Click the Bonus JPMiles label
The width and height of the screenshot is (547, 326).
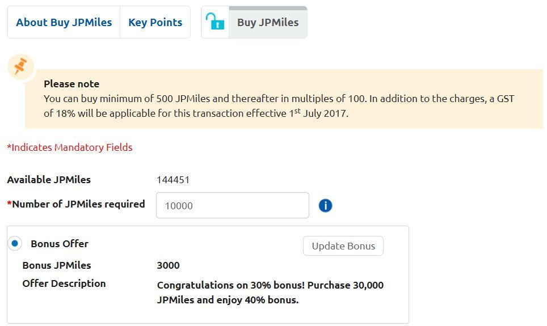(57, 265)
